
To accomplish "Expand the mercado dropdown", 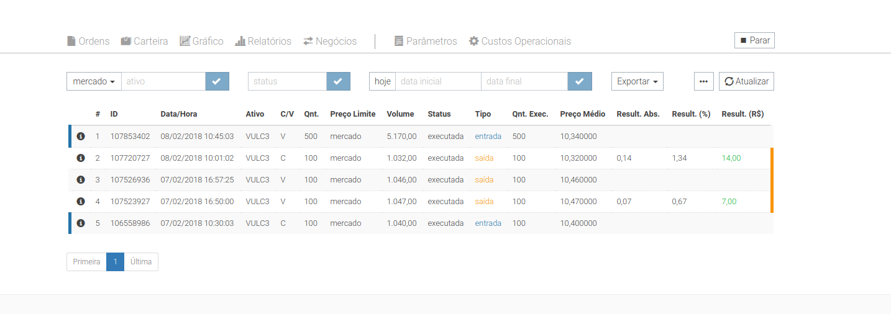I will (94, 81).
